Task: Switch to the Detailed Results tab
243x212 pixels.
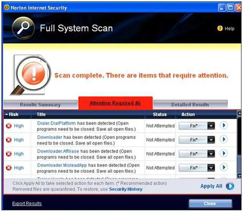Action: [x=190, y=105]
